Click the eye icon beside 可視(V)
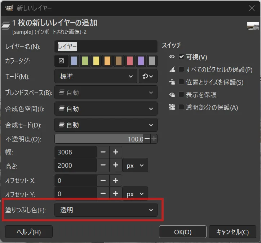The width and height of the screenshot is (261, 243). click(172, 57)
